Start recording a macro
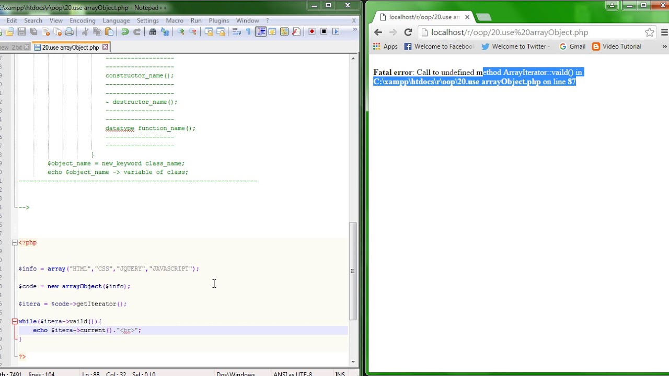 click(312, 31)
